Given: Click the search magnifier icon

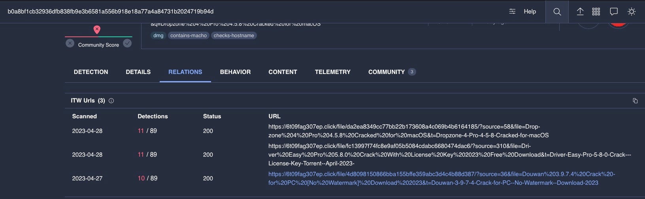Looking at the screenshot, I should (557, 11).
